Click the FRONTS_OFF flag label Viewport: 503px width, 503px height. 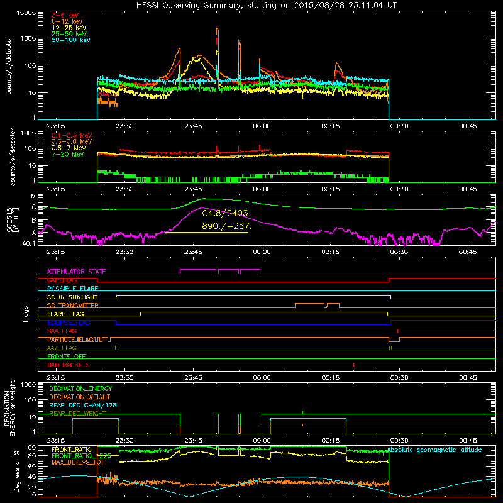click(67, 357)
